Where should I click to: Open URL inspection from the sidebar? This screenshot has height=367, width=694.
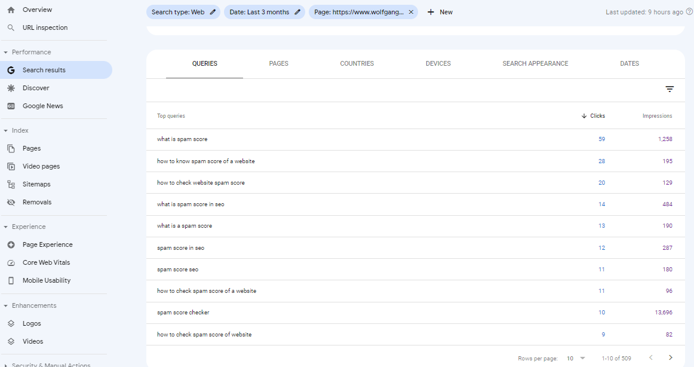[x=45, y=27]
